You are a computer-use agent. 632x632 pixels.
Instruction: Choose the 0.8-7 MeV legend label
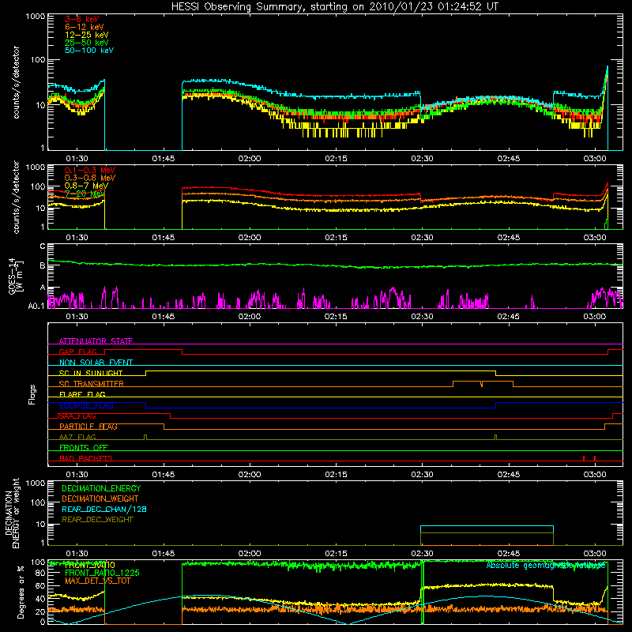coord(86,186)
